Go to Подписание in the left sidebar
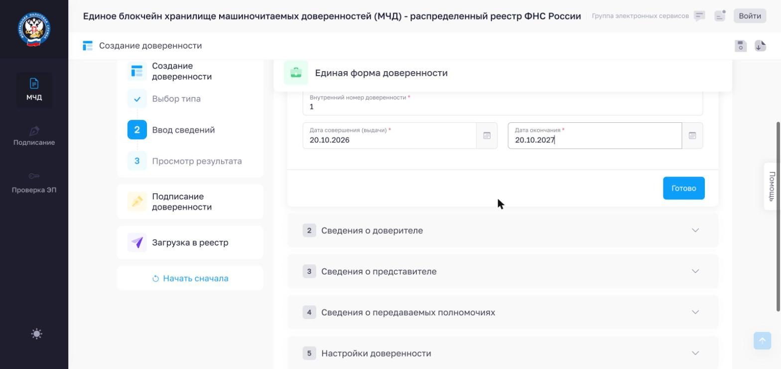 (x=34, y=136)
